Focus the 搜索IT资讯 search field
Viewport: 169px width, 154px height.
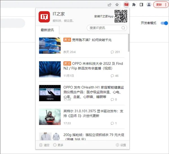coord(107,28)
